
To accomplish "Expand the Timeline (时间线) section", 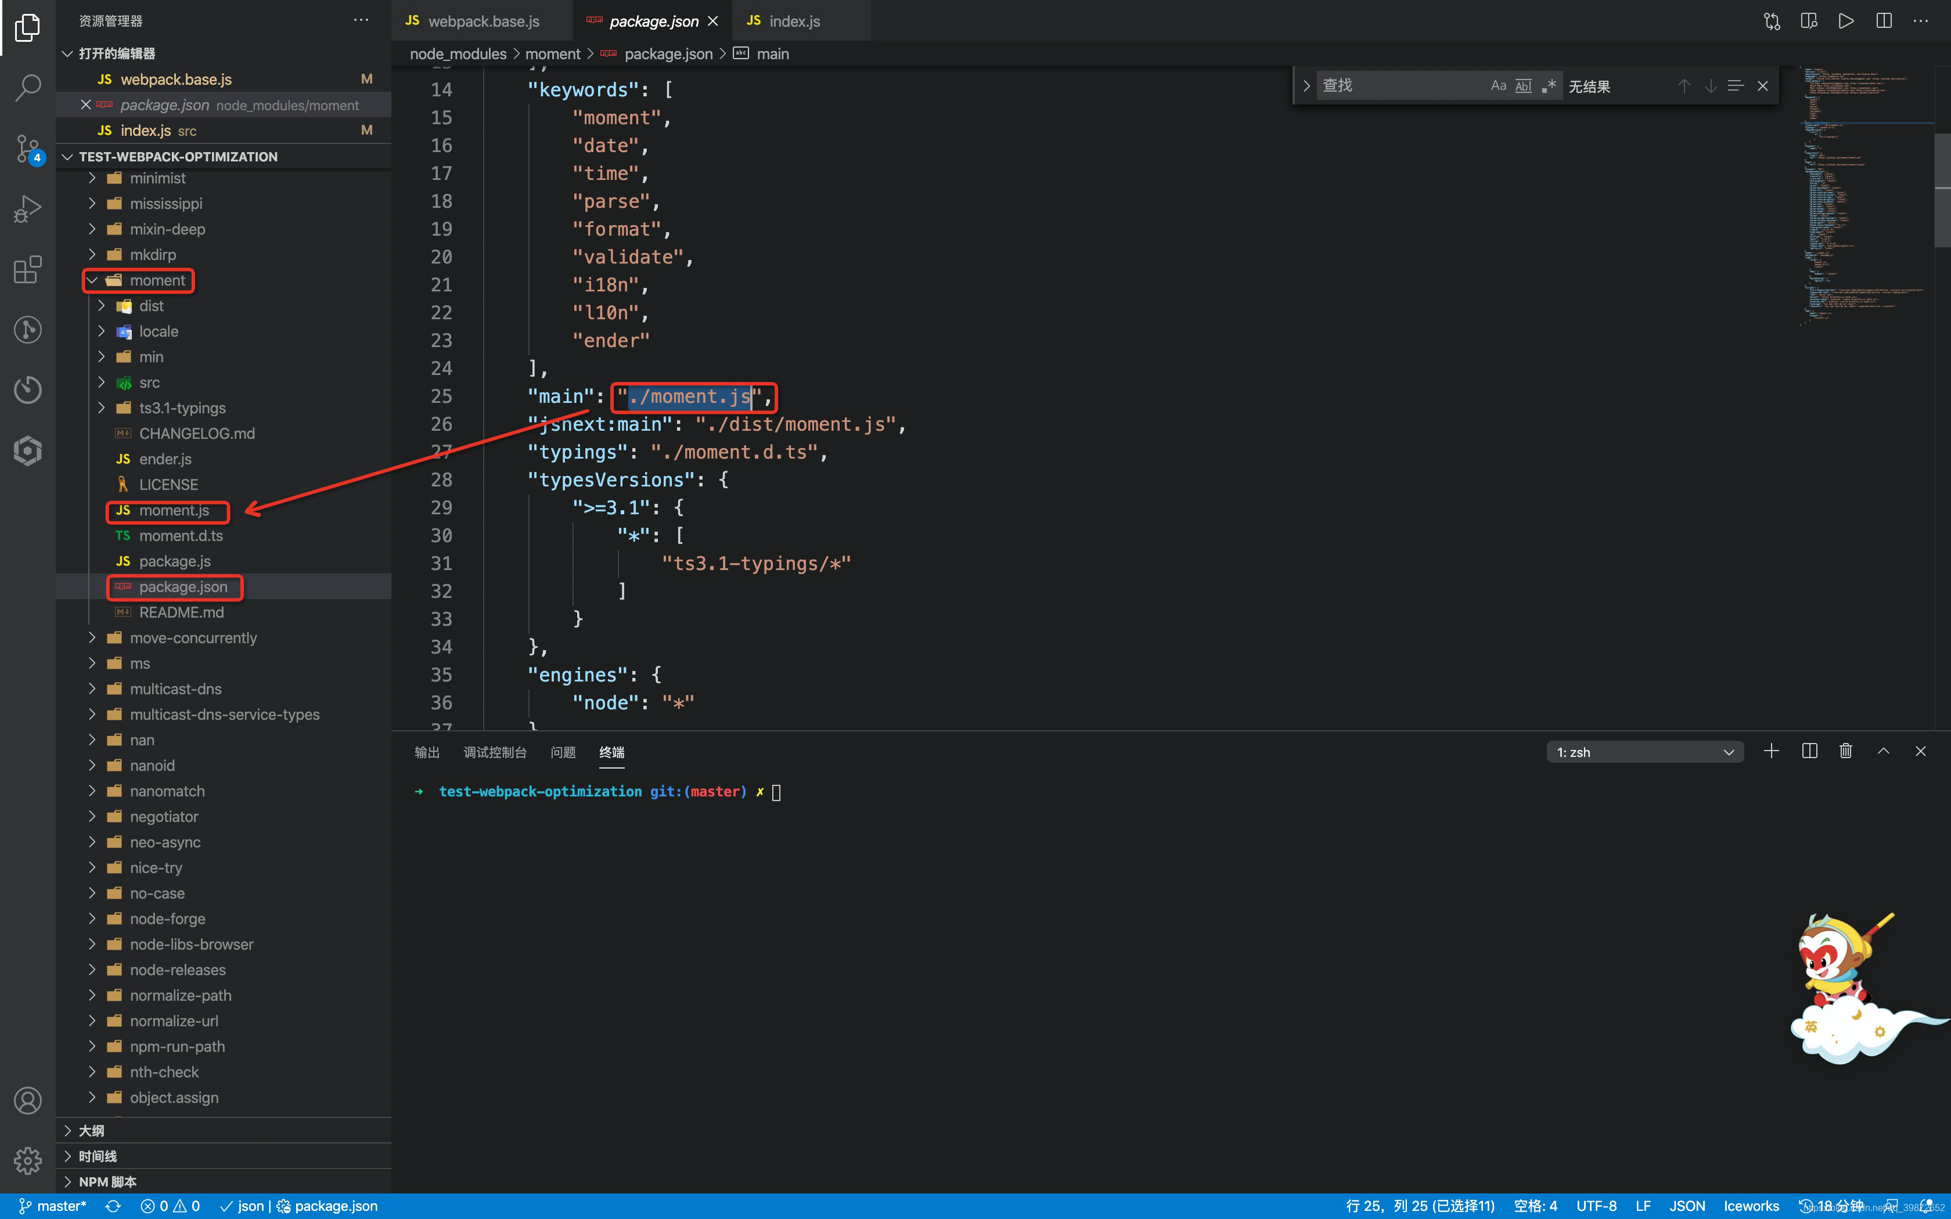I will 224,1156.
